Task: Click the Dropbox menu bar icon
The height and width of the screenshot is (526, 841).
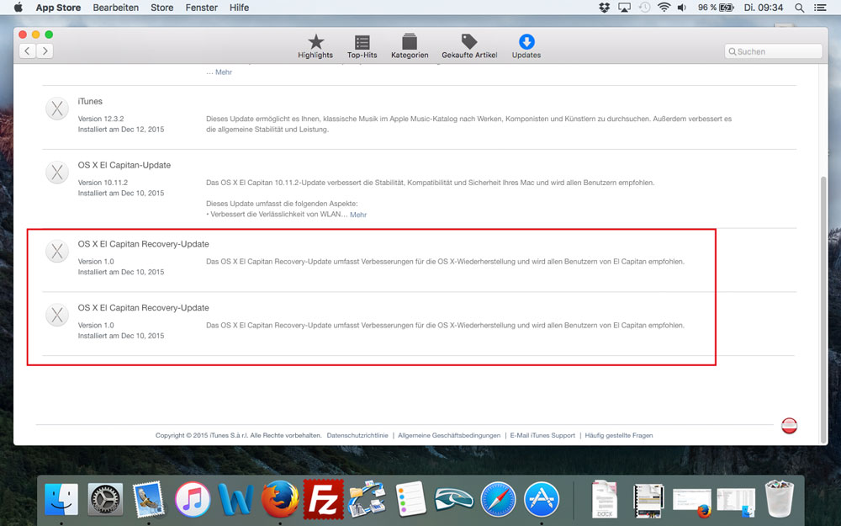Action: point(605,8)
